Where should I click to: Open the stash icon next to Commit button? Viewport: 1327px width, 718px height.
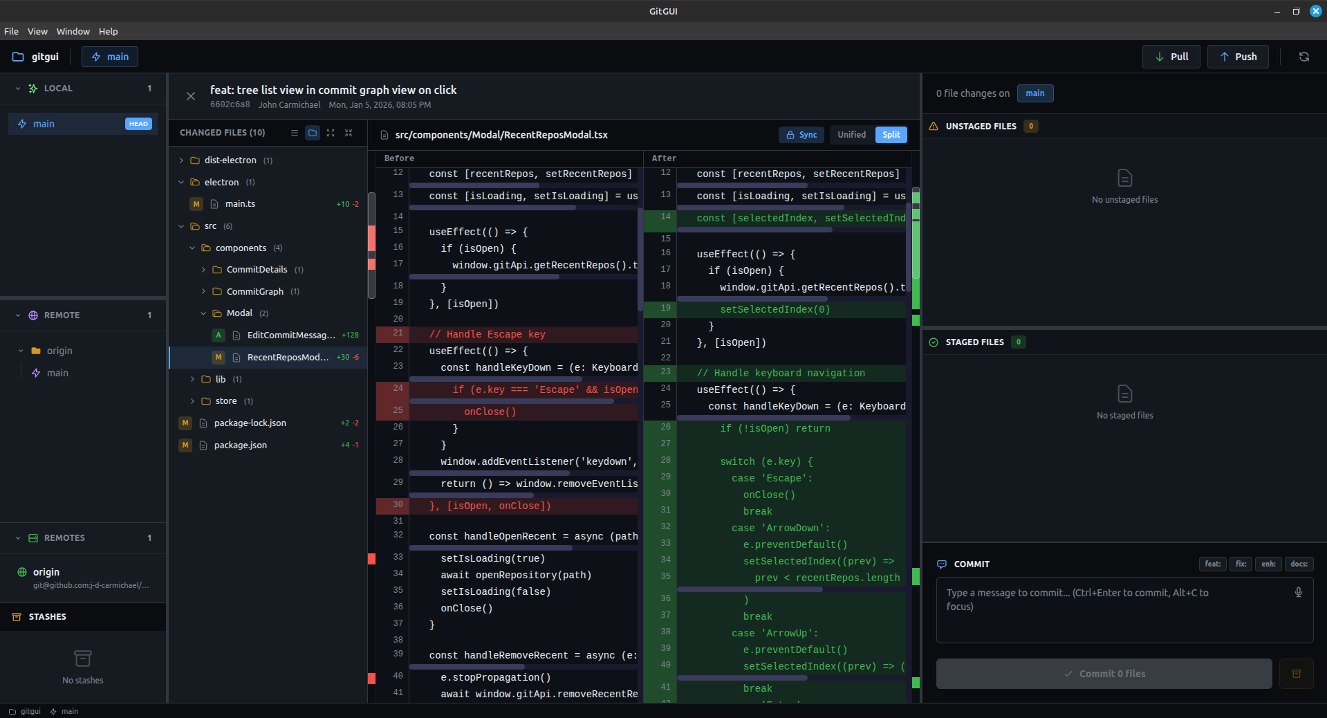coord(1296,673)
